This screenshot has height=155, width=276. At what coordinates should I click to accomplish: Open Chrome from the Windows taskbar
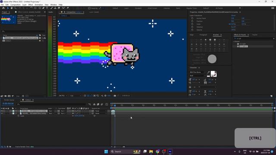point(157,152)
